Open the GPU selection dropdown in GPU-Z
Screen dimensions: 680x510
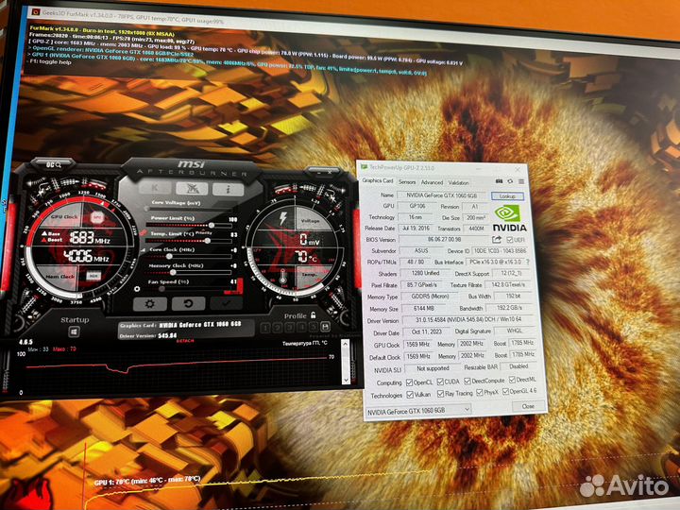(x=418, y=410)
